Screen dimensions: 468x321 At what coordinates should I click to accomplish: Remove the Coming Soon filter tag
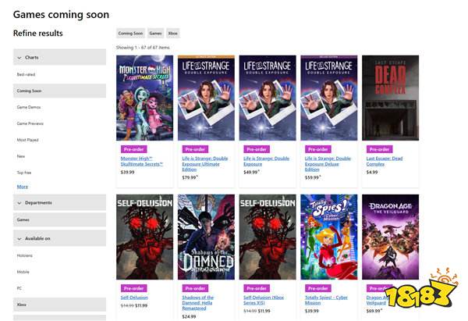pyautogui.click(x=130, y=33)
